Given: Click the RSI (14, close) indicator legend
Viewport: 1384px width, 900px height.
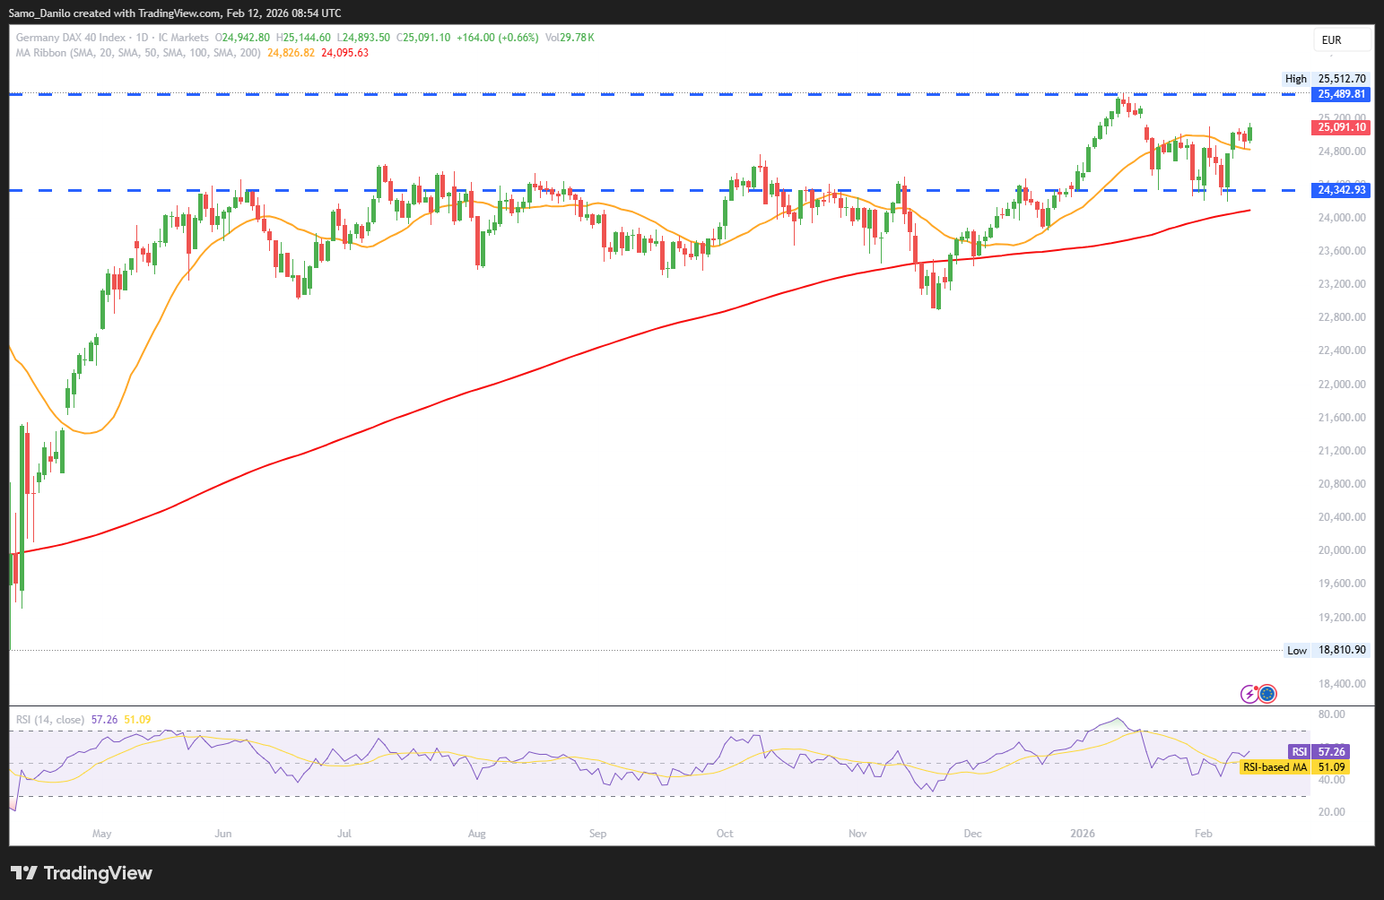Looking at the screenshot, I should point(50,720).
